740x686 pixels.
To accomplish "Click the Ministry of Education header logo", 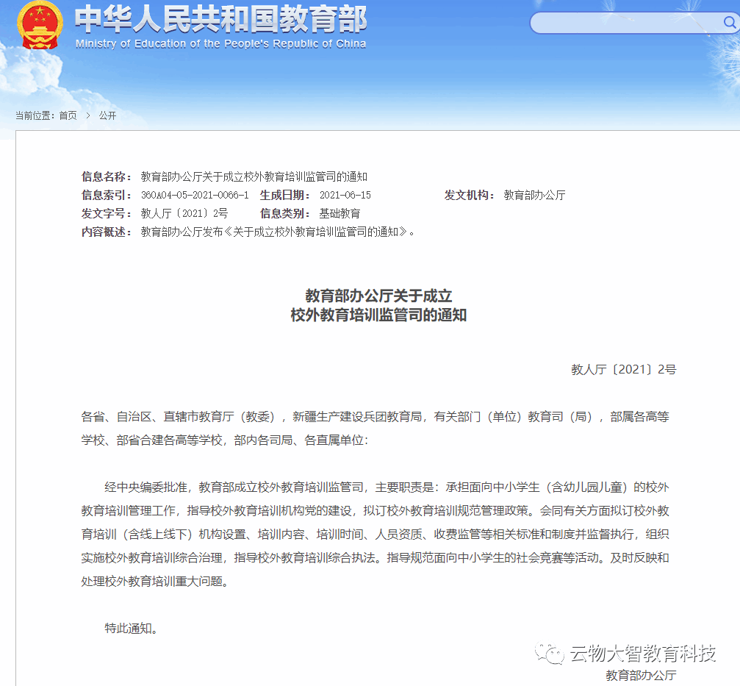I will coord(218,23).
